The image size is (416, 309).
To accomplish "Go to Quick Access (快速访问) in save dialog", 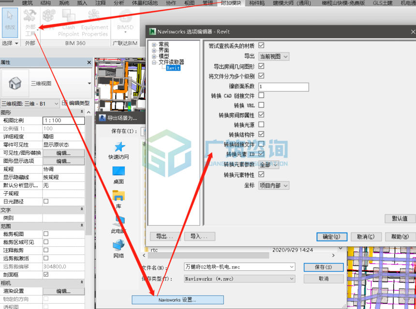I will click(119, 150).
